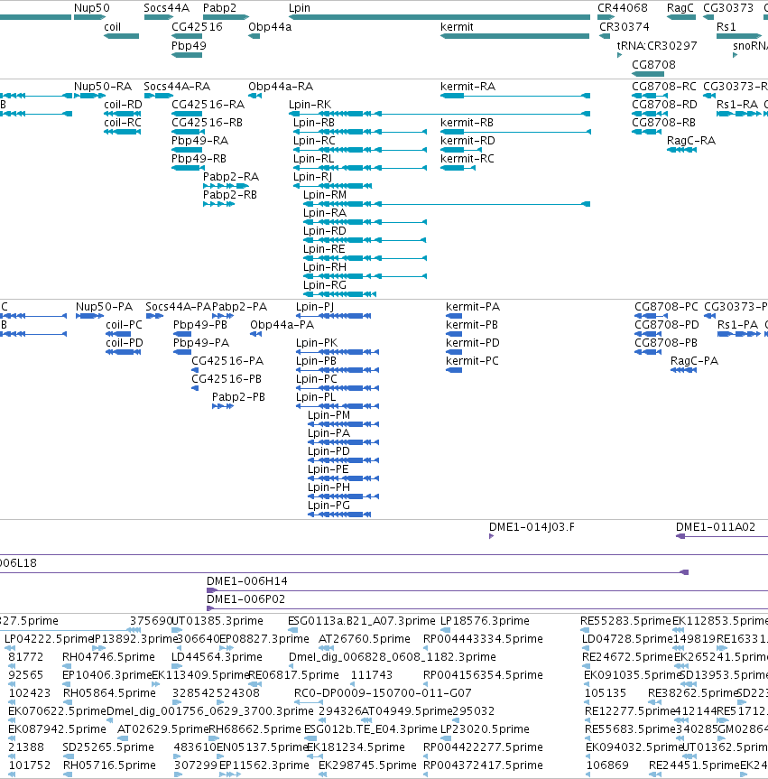Click the Nup50-PA protein label

click(x=105, y=307)
